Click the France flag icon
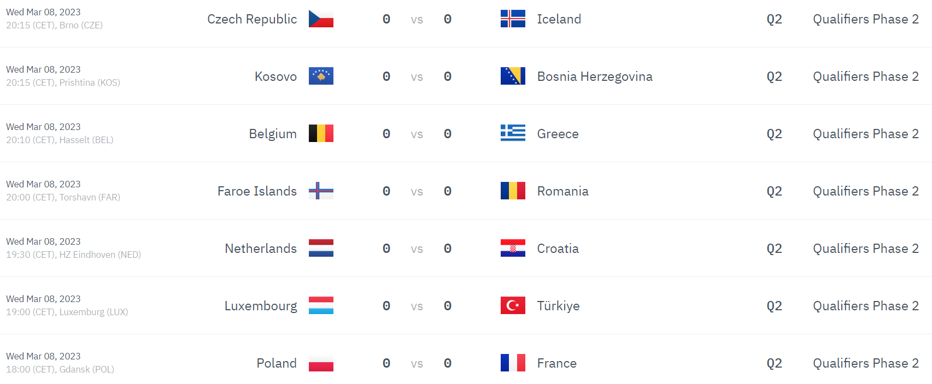 pyautogui.click(x=513, y=363)
